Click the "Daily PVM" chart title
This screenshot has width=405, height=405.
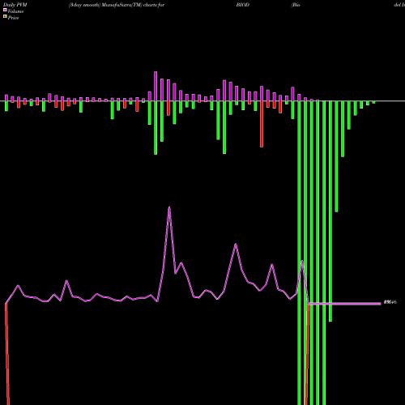point(15,5)
